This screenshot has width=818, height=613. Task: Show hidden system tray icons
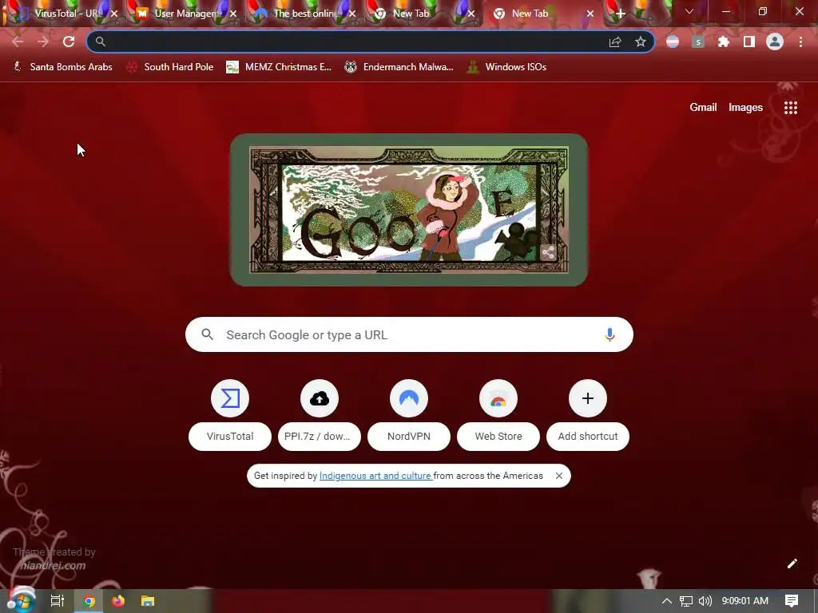(x=667, y=601)
